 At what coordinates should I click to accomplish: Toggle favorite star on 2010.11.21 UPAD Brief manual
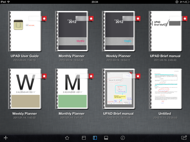tap(138, 76)
